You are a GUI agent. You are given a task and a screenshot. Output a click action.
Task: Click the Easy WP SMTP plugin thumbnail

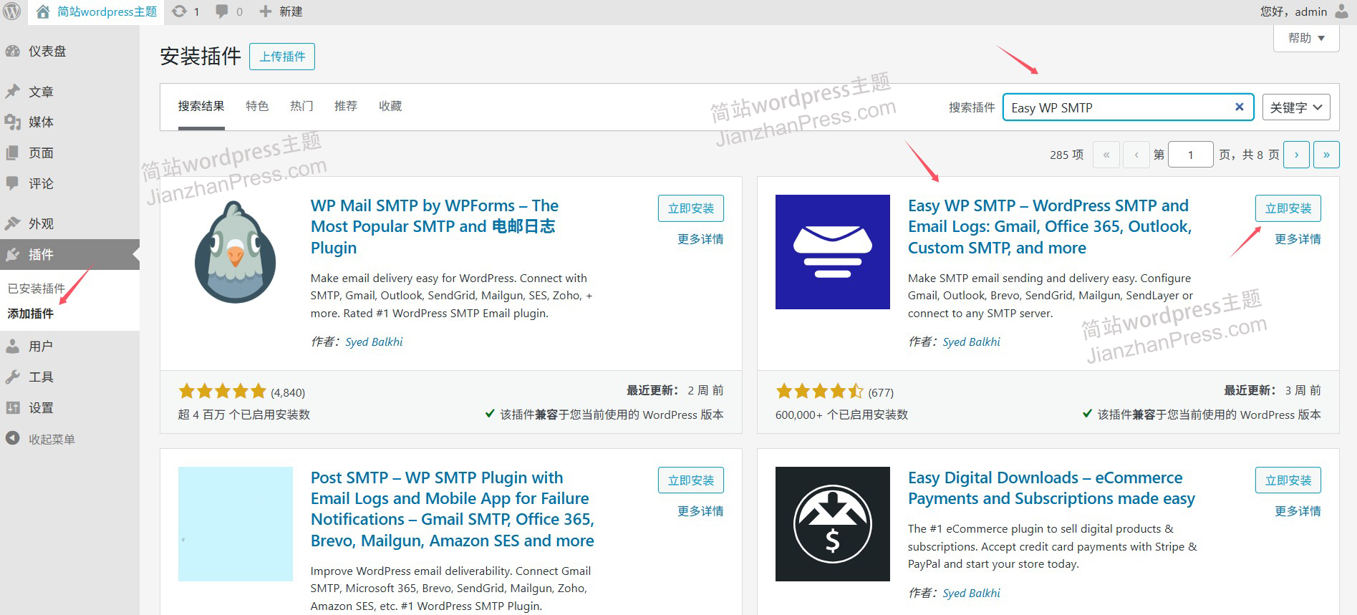(832, 252)
